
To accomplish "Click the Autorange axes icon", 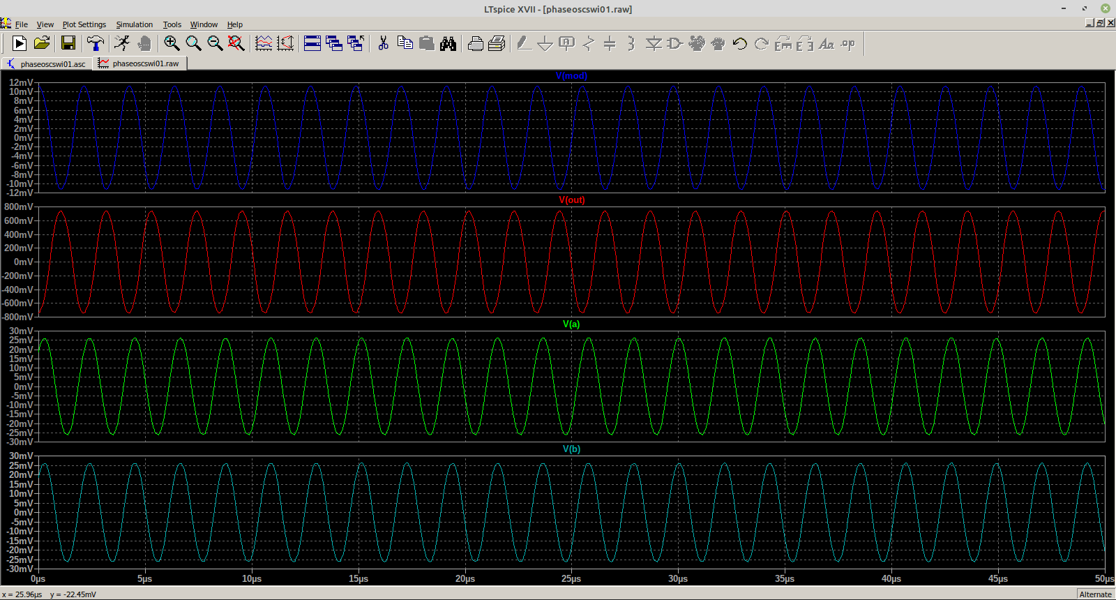I will pyautogui.click(x=285, y=43).
